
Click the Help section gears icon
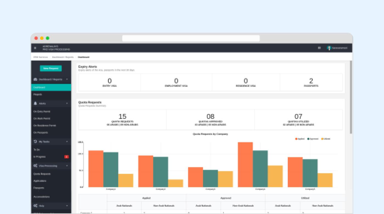tap(35, 206)
